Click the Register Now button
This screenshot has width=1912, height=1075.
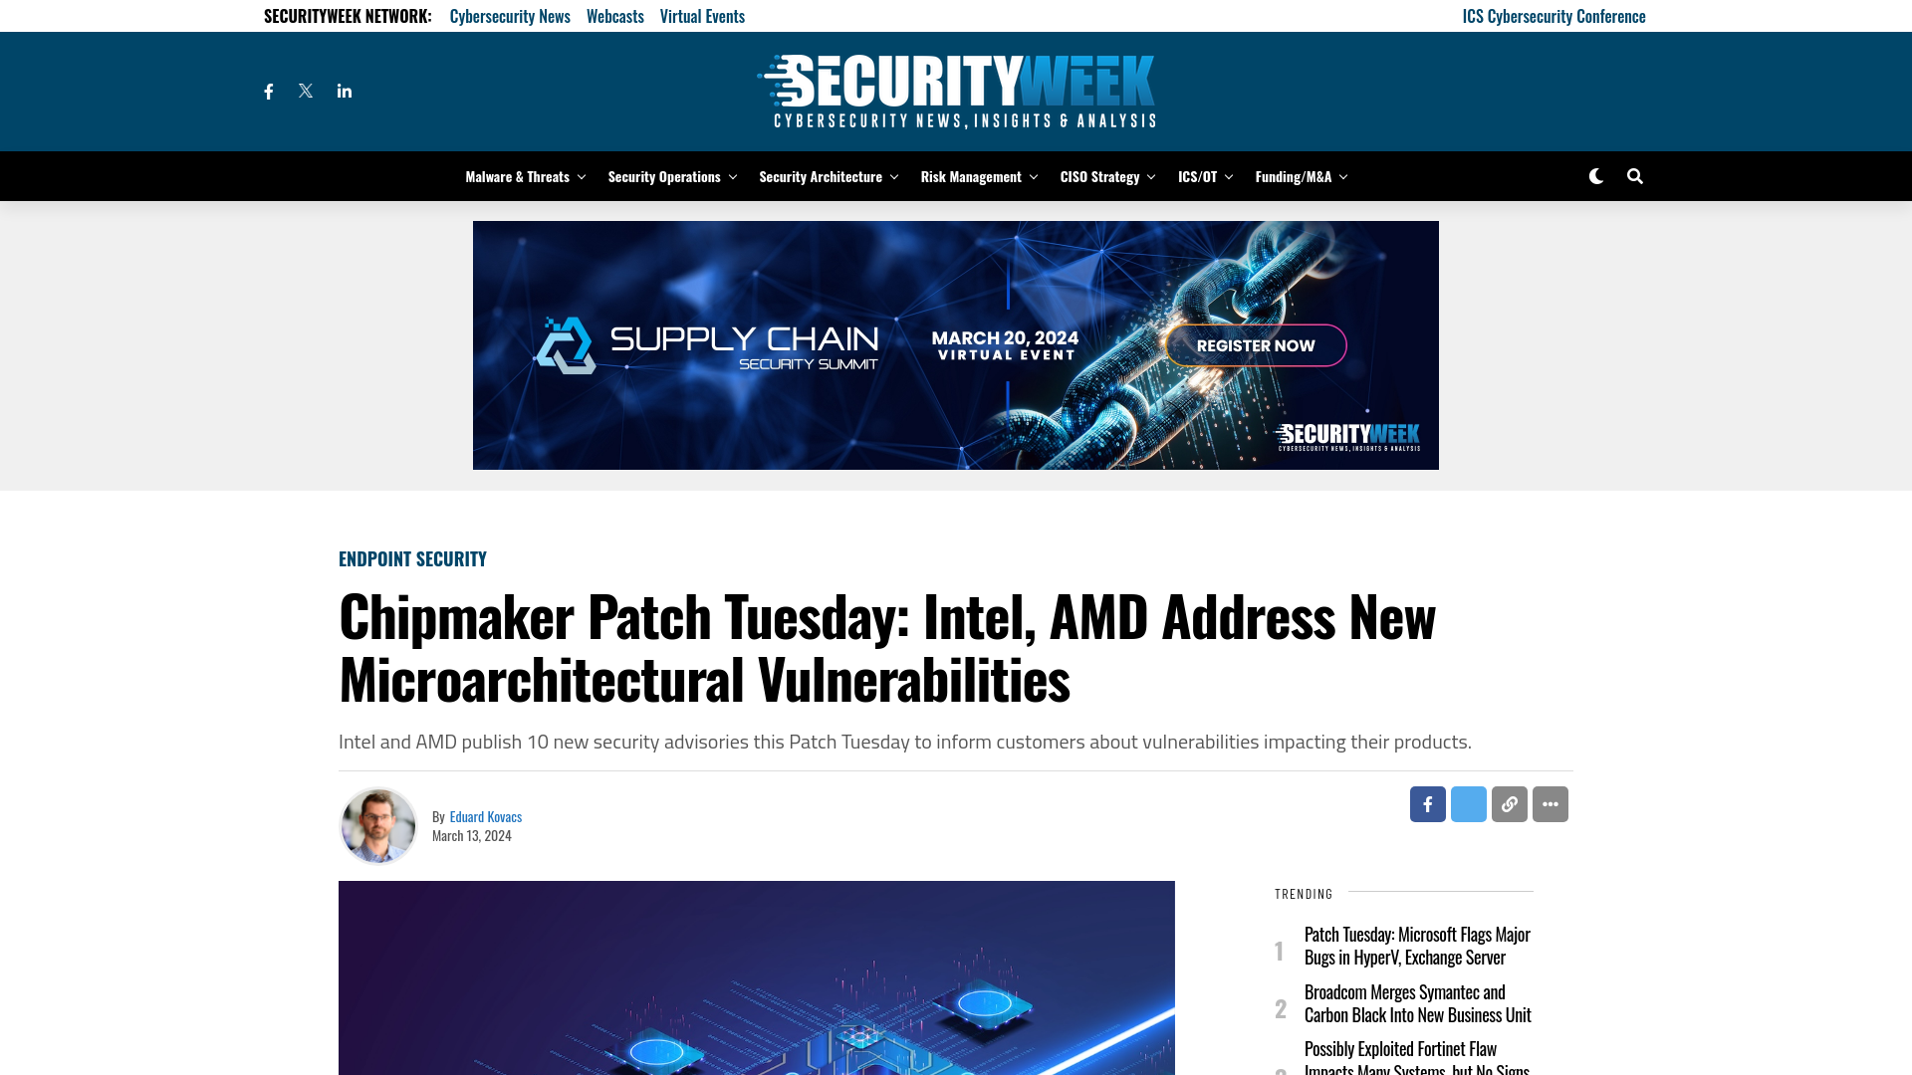pyautogui.click(x=1256, y=345)
